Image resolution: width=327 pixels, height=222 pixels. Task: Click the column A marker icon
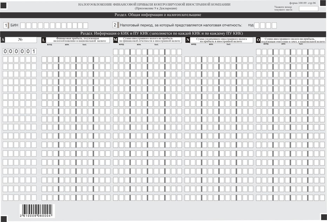click(x=3, y=40)
